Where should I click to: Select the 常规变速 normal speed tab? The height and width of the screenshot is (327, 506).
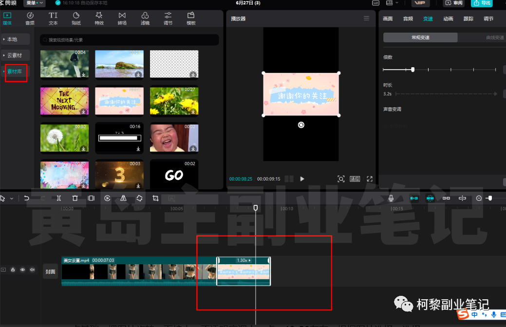pyautogui.click(x=420, y=37)
